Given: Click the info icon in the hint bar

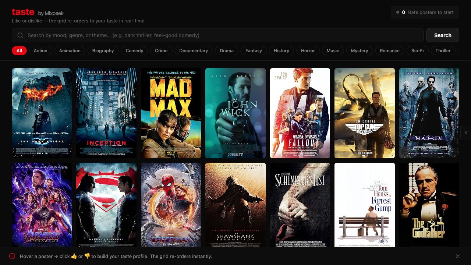Looking at the screenshot, I should point(12,256).
